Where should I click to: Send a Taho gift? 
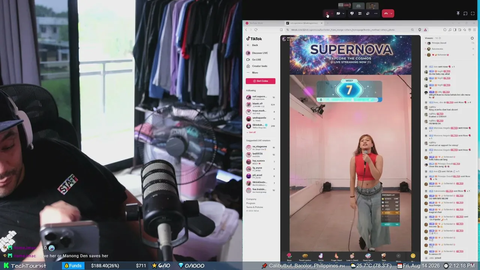pos(384,257)
